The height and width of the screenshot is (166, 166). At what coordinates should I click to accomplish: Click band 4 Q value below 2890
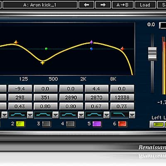[x=71, y=106]
